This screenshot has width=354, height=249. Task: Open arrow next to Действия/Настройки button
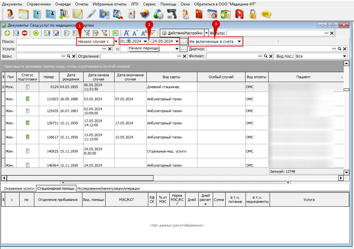click(206, 33)
